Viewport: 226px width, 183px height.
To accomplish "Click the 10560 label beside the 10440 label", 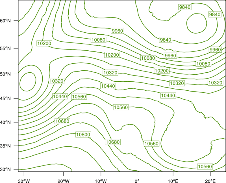I will pos(79,97).
